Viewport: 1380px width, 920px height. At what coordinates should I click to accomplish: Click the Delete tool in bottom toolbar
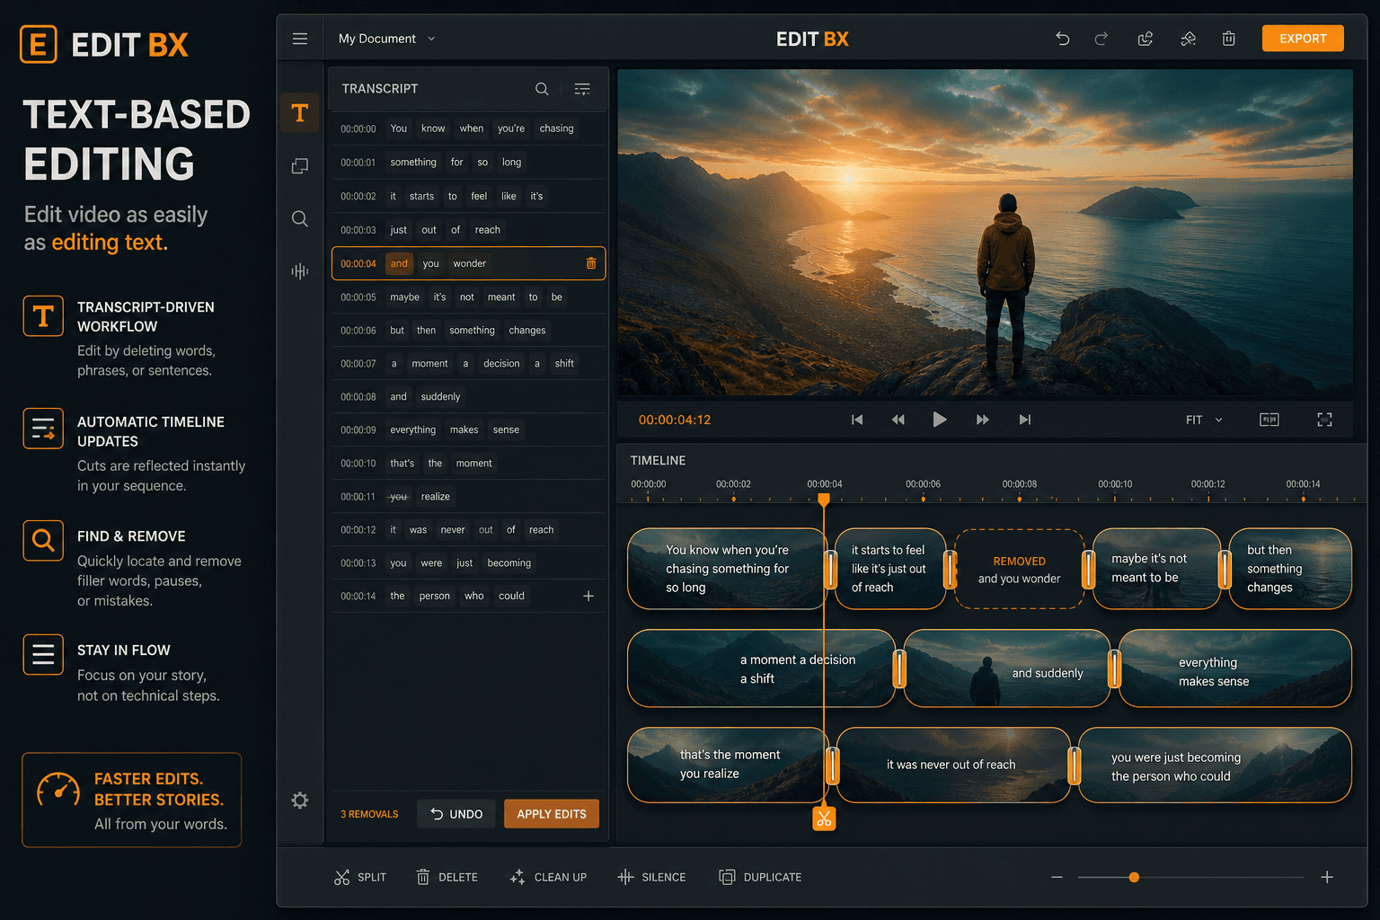point(447,877)
